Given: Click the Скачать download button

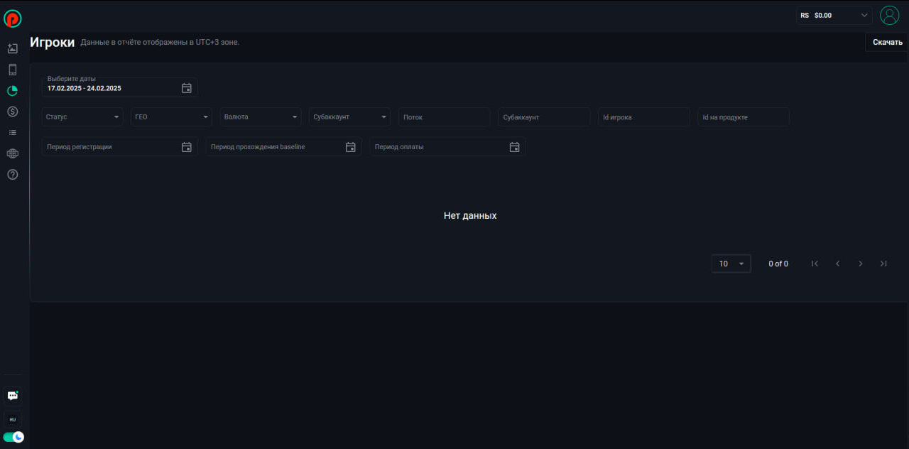Looking at the screenshot, I should click(x=887, y=43).
